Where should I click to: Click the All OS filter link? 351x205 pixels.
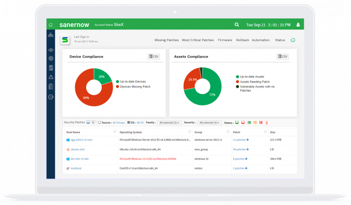[140, 122]
